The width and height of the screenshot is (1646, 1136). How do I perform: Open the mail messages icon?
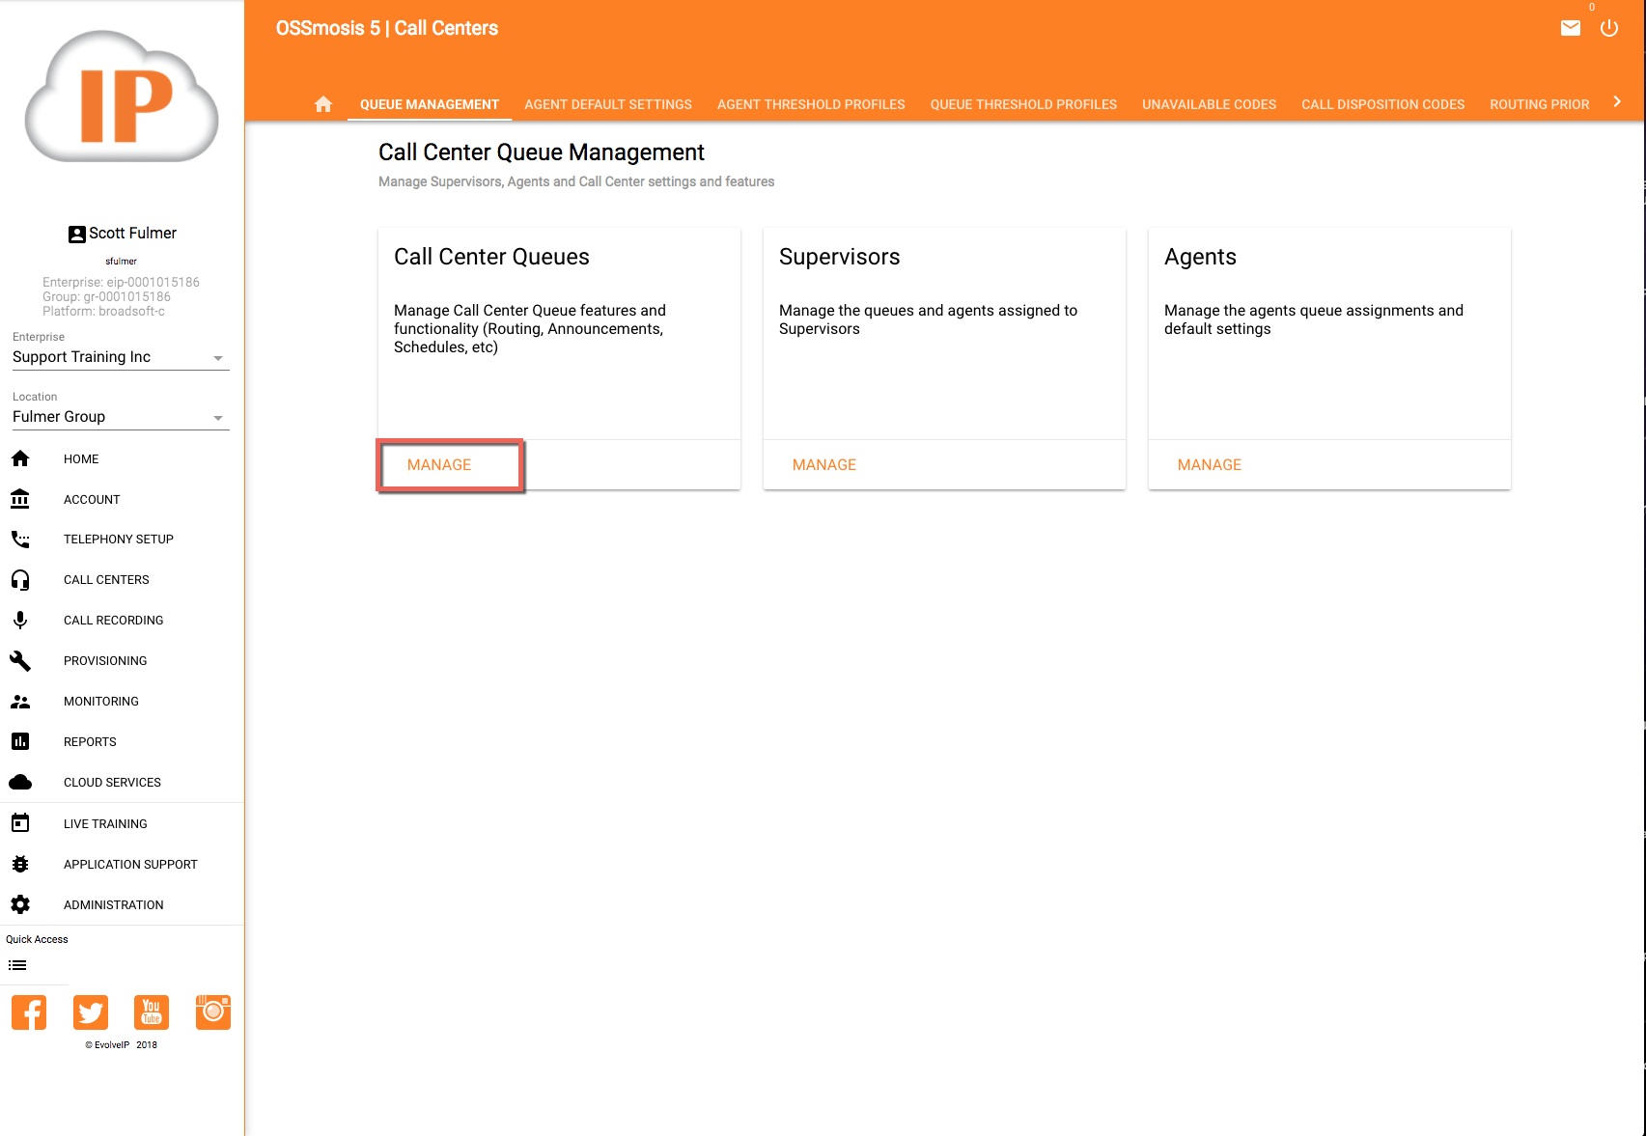pyautogui.click(x=1571, y=29)
